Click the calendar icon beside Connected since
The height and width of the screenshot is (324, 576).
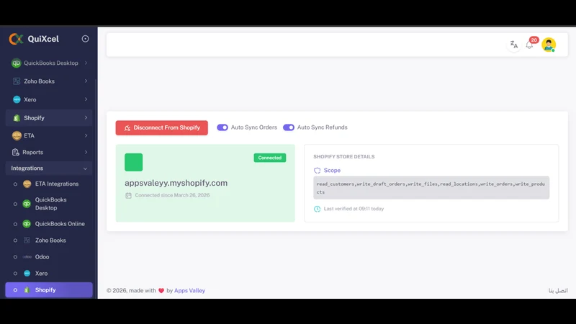click(x=128, y=195)
